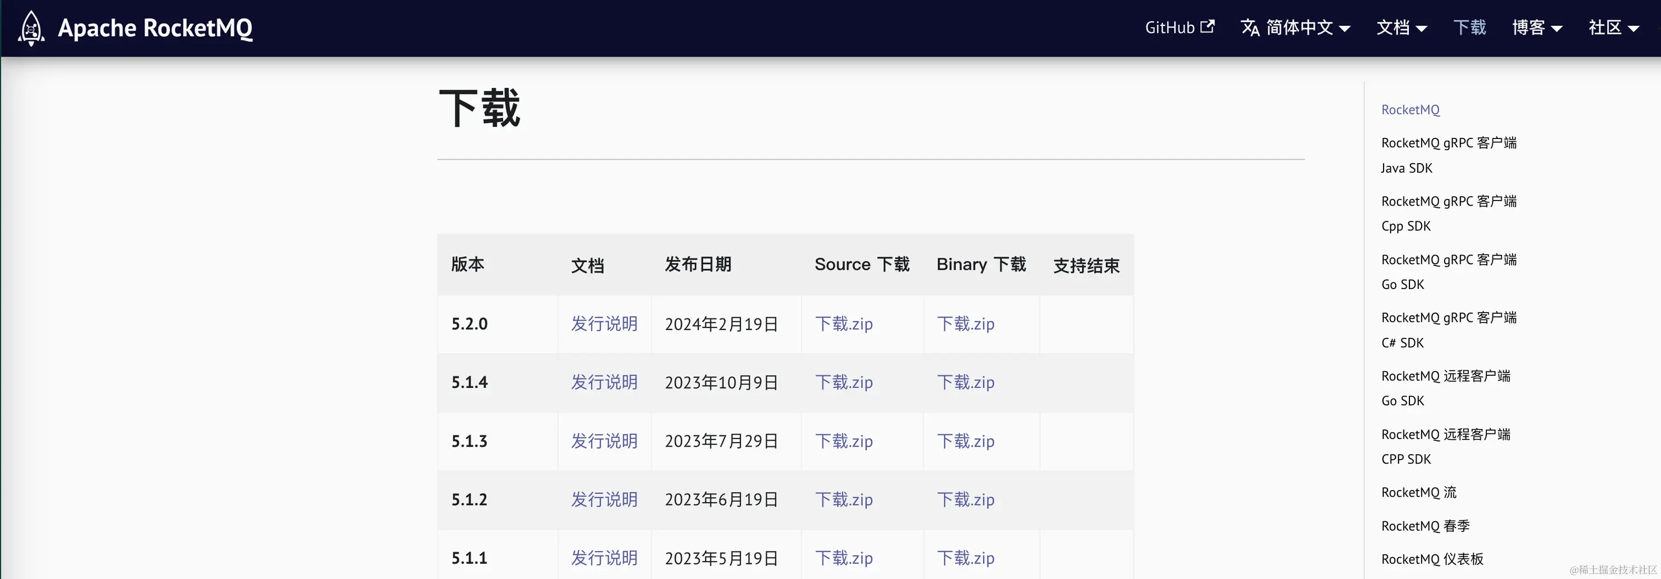The width and height of the screenshot is (1661, 579).
Task: Download Binary zip for version 5.1.1
Action: pyautogui.click(x=966, y=558)
